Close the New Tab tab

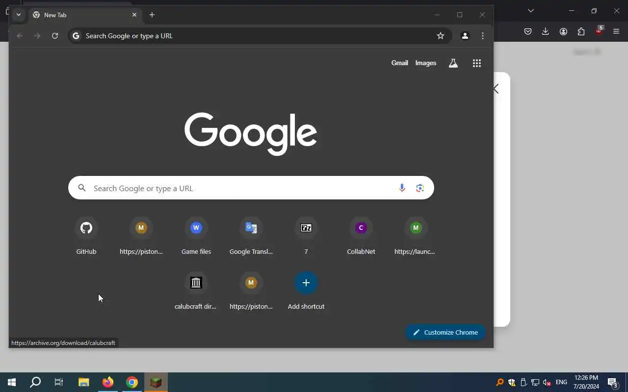click(134, 15)
